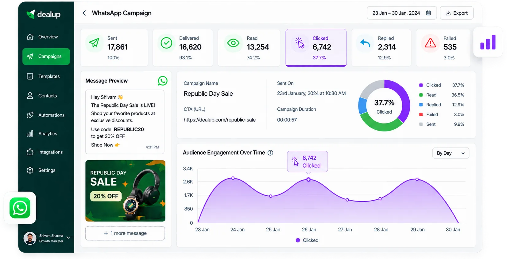Click the Read 13,254 stat card

pos(249,48)
